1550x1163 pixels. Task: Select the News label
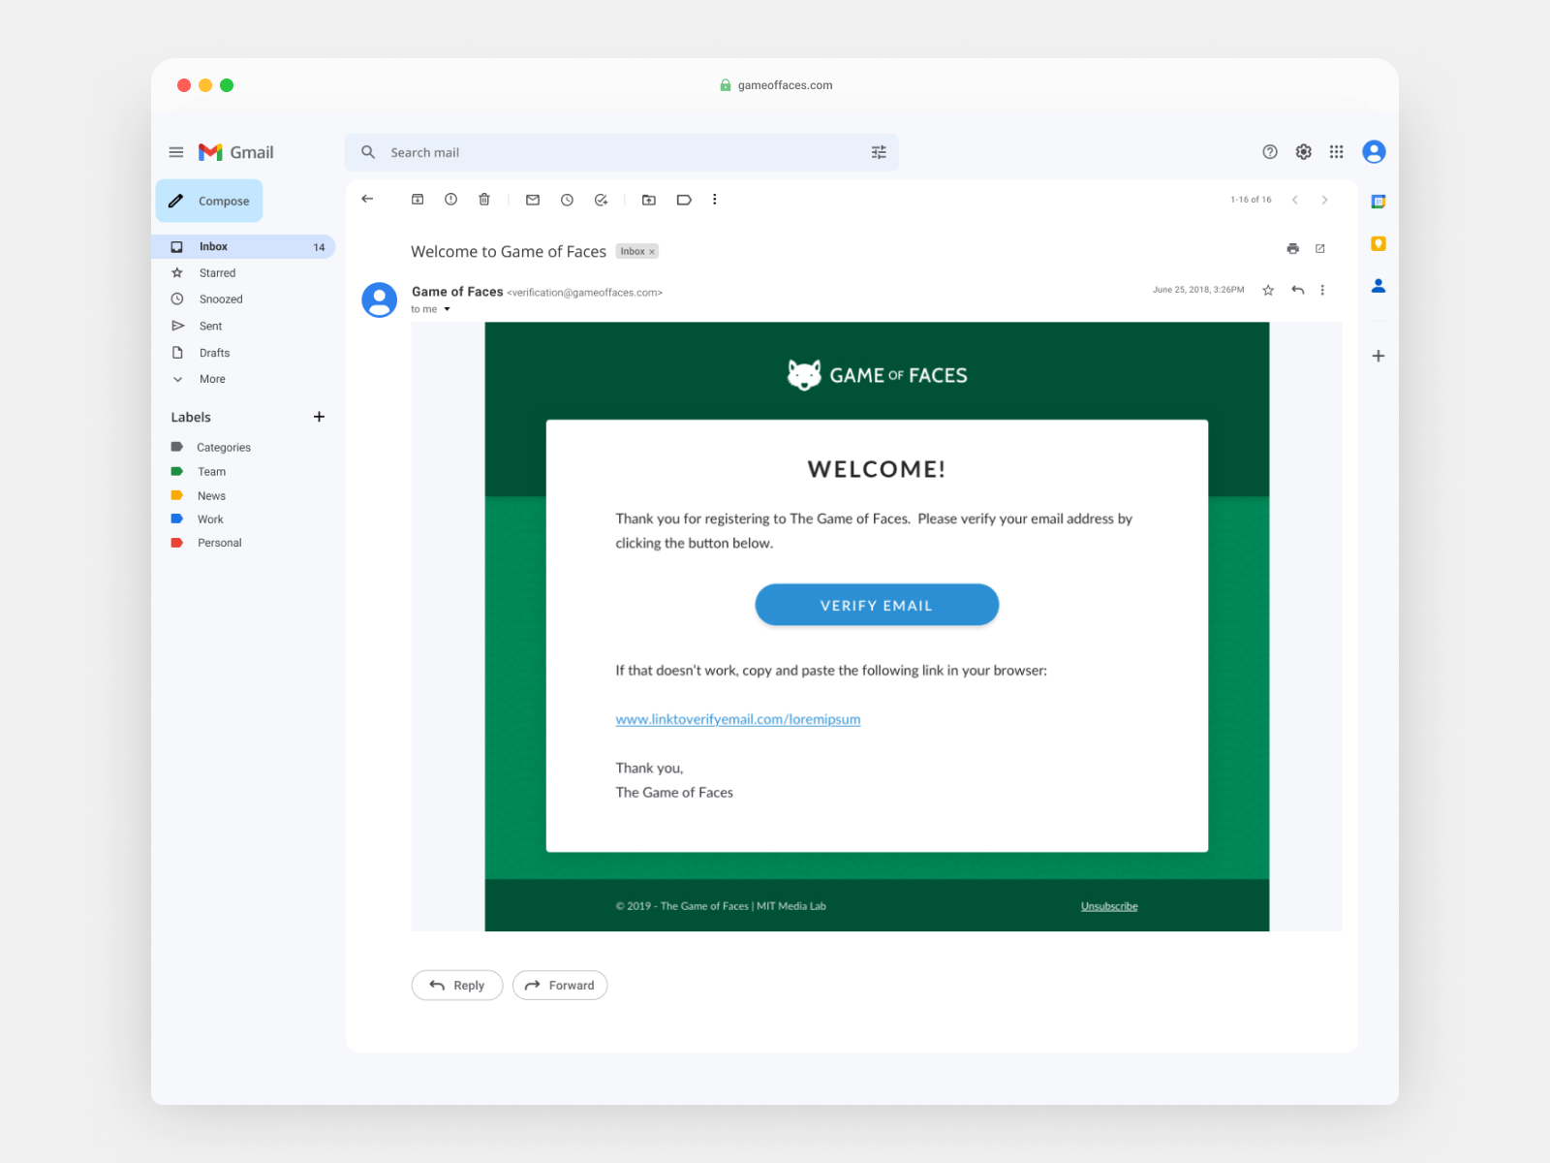pyautogui.click(x=211, y=496)
